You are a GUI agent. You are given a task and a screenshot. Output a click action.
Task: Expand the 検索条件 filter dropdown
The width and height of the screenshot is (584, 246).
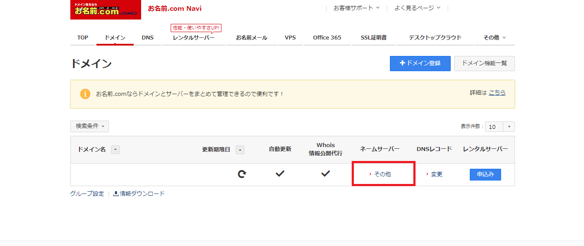click(x=89, y=126)
